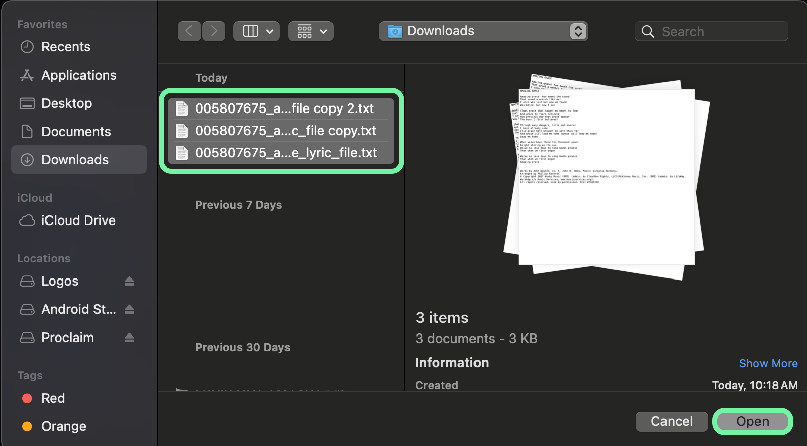Click the Previous 30 Days header

(243, 347)
